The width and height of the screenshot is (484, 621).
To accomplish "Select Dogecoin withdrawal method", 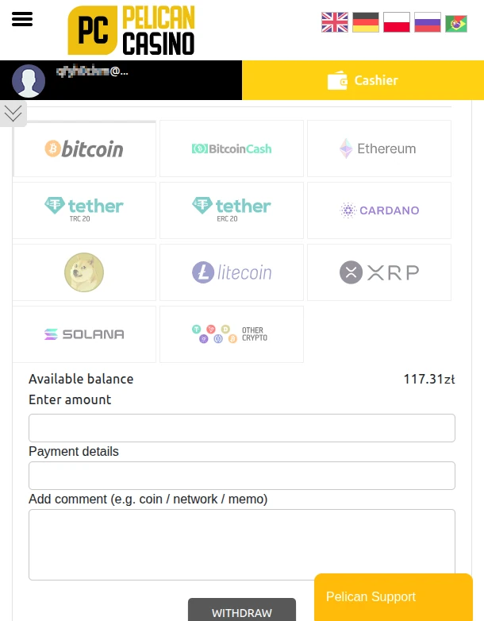I will tap(84, 272).
